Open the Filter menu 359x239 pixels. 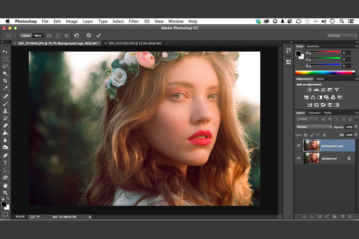tap(134, 21)
